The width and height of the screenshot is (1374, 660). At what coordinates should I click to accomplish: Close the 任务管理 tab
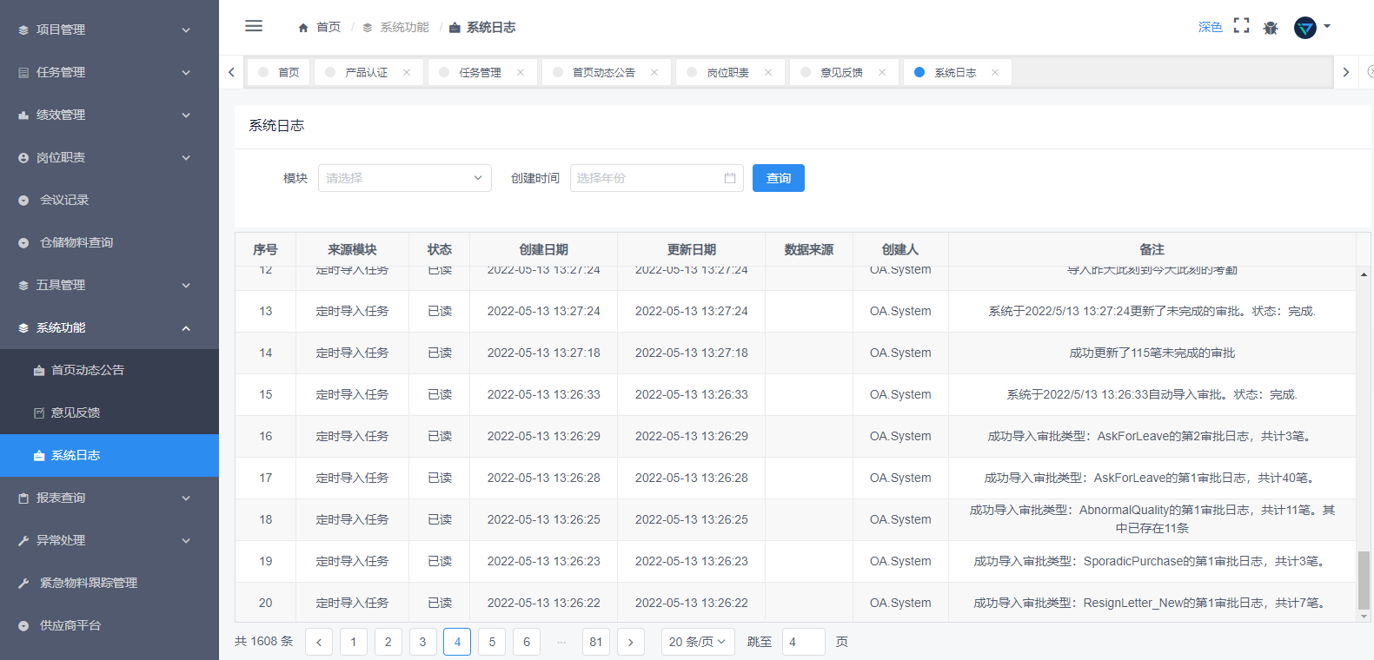point(521,72)
